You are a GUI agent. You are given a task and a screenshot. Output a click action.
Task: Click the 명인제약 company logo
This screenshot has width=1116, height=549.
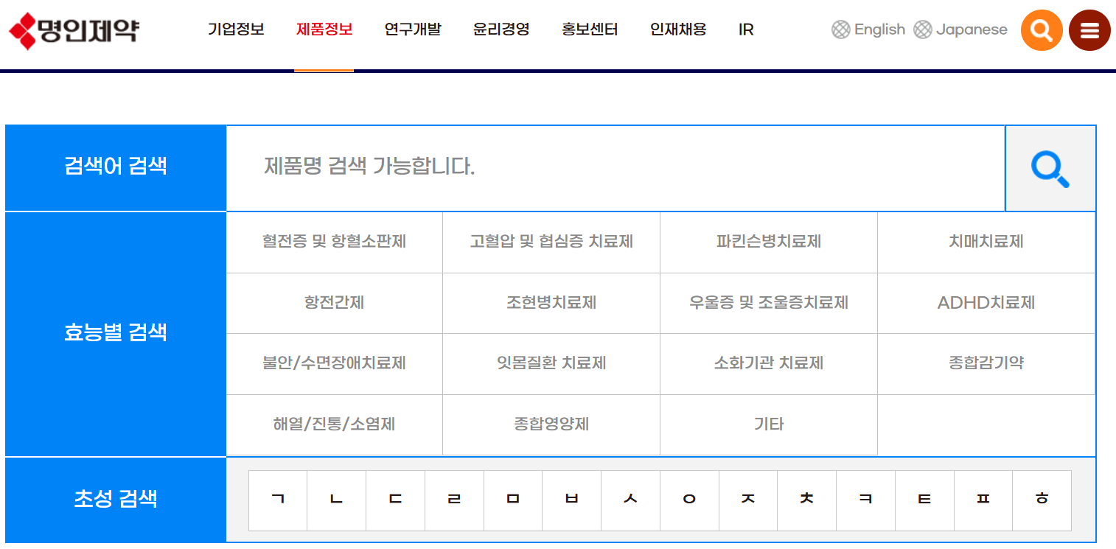[x=74, y=29]
